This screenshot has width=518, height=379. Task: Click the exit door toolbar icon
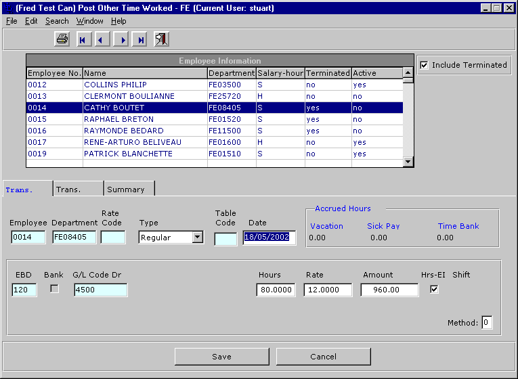click(x=161, y=40)
